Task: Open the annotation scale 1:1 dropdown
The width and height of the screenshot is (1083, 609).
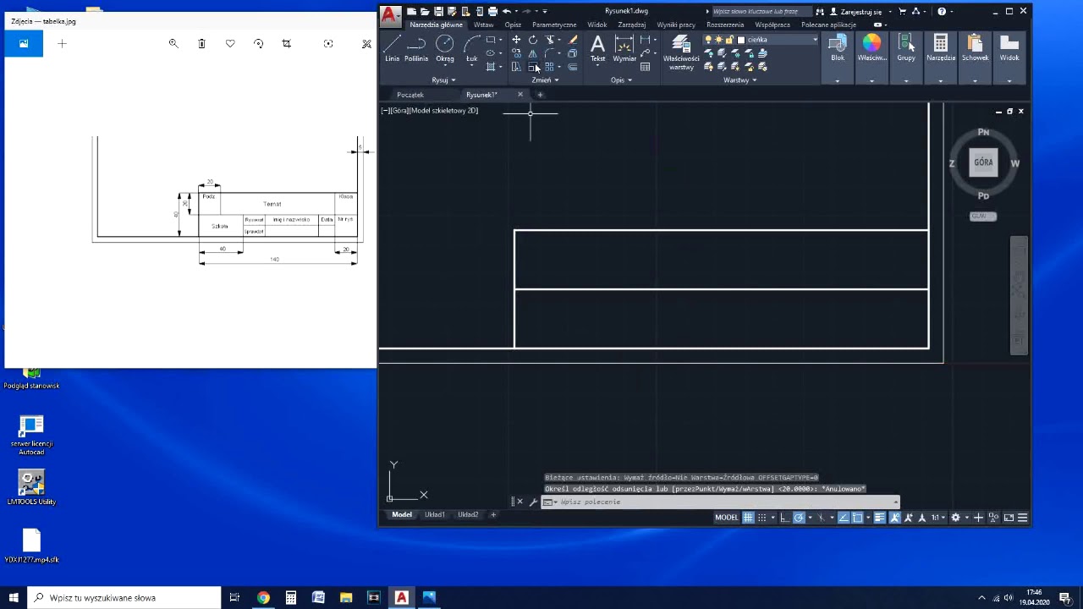Action: (x=937, y=518)
